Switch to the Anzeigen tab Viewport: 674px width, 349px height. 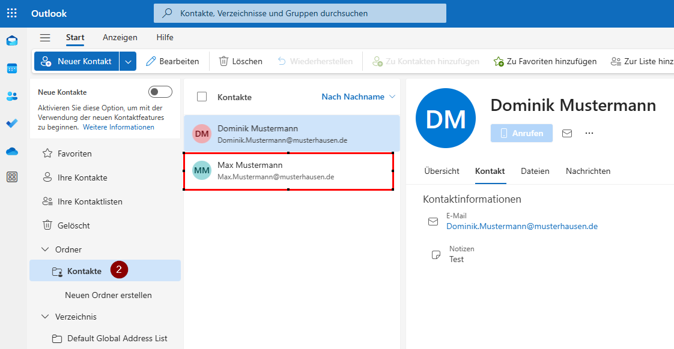(120, 38)
